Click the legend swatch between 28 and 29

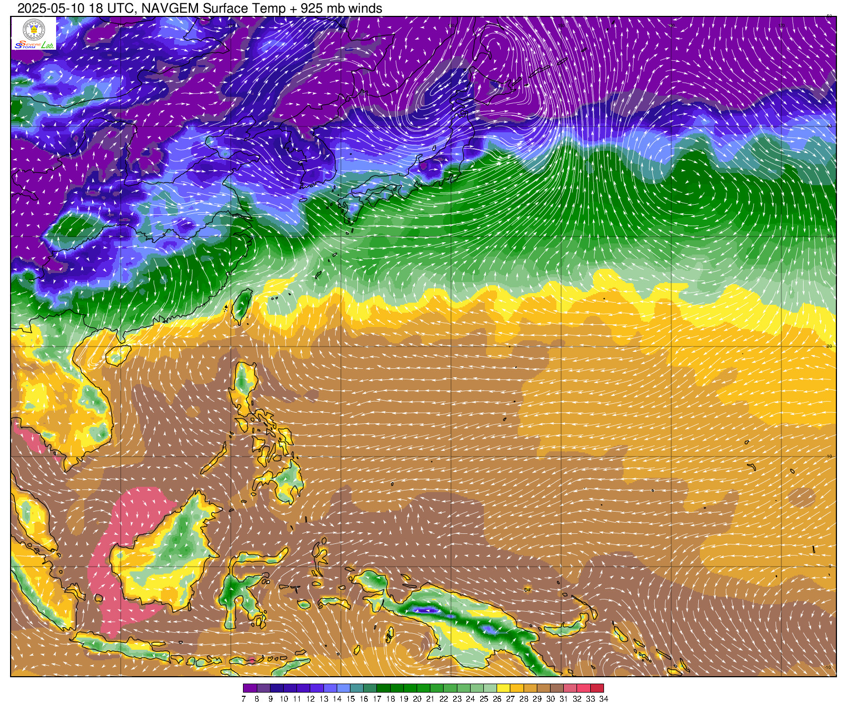click(x=530, y=688)
